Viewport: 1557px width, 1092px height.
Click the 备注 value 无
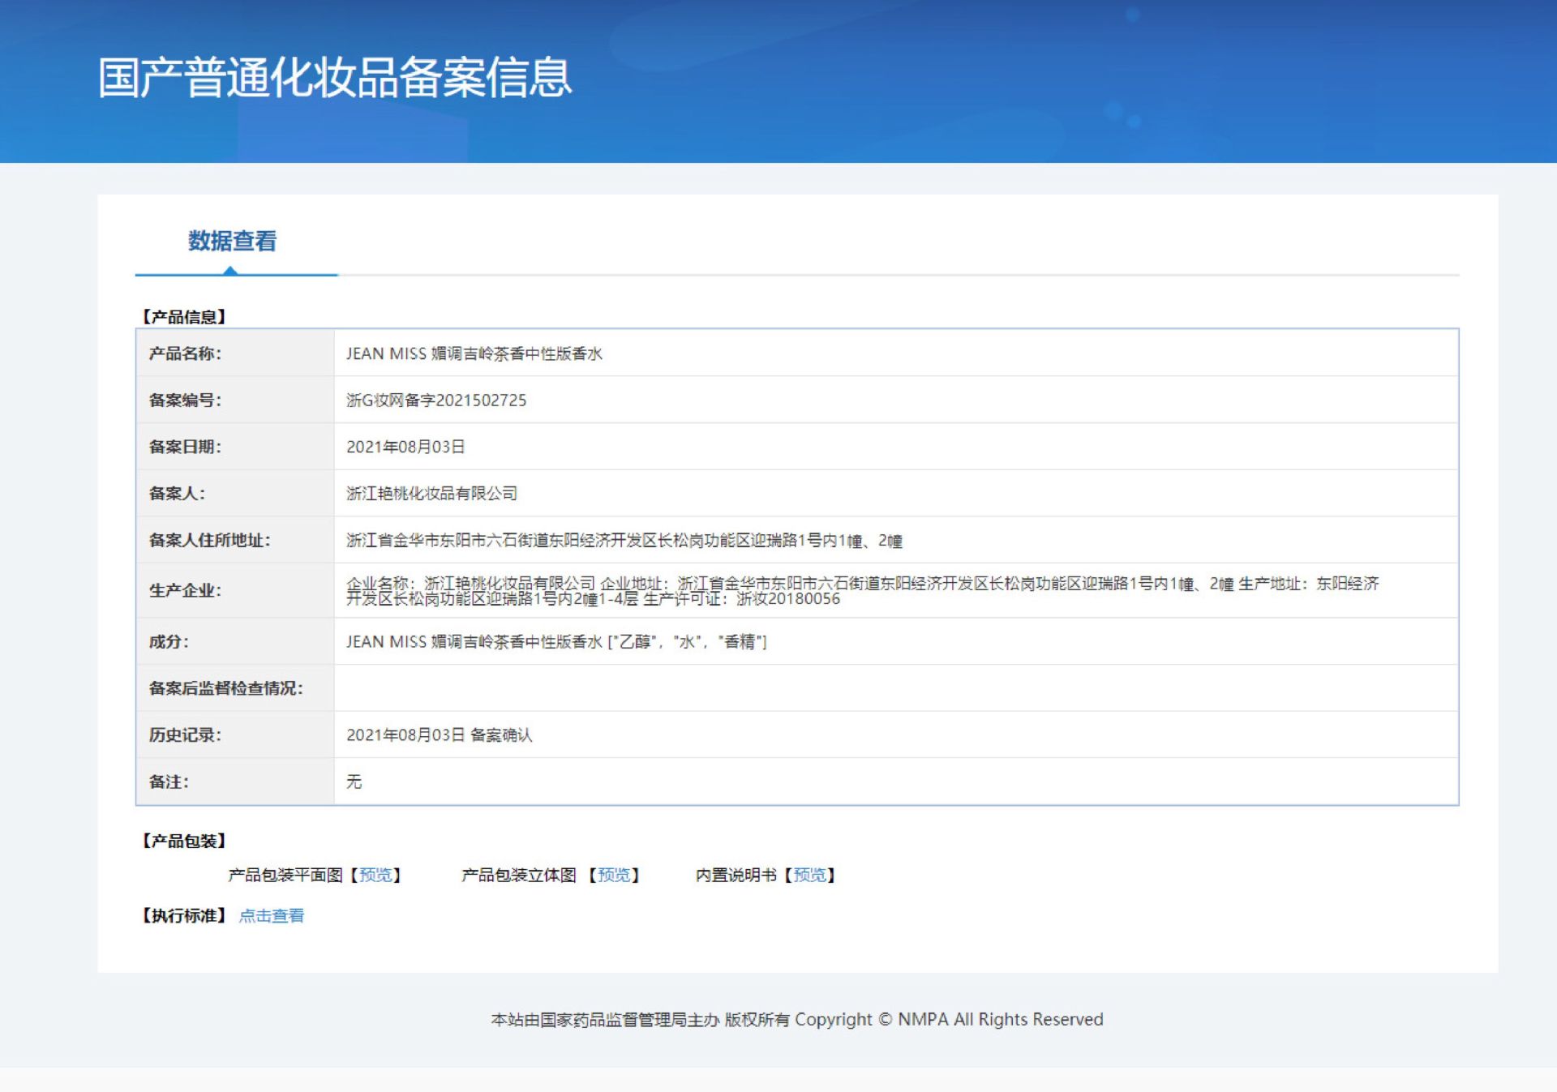point(354,782)
